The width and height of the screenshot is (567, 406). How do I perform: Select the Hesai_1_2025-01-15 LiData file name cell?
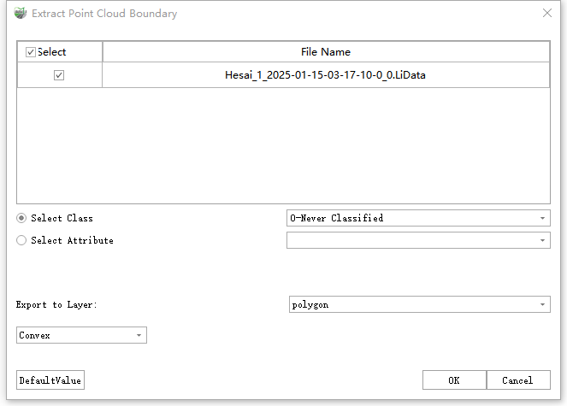(x=326, y=75)
